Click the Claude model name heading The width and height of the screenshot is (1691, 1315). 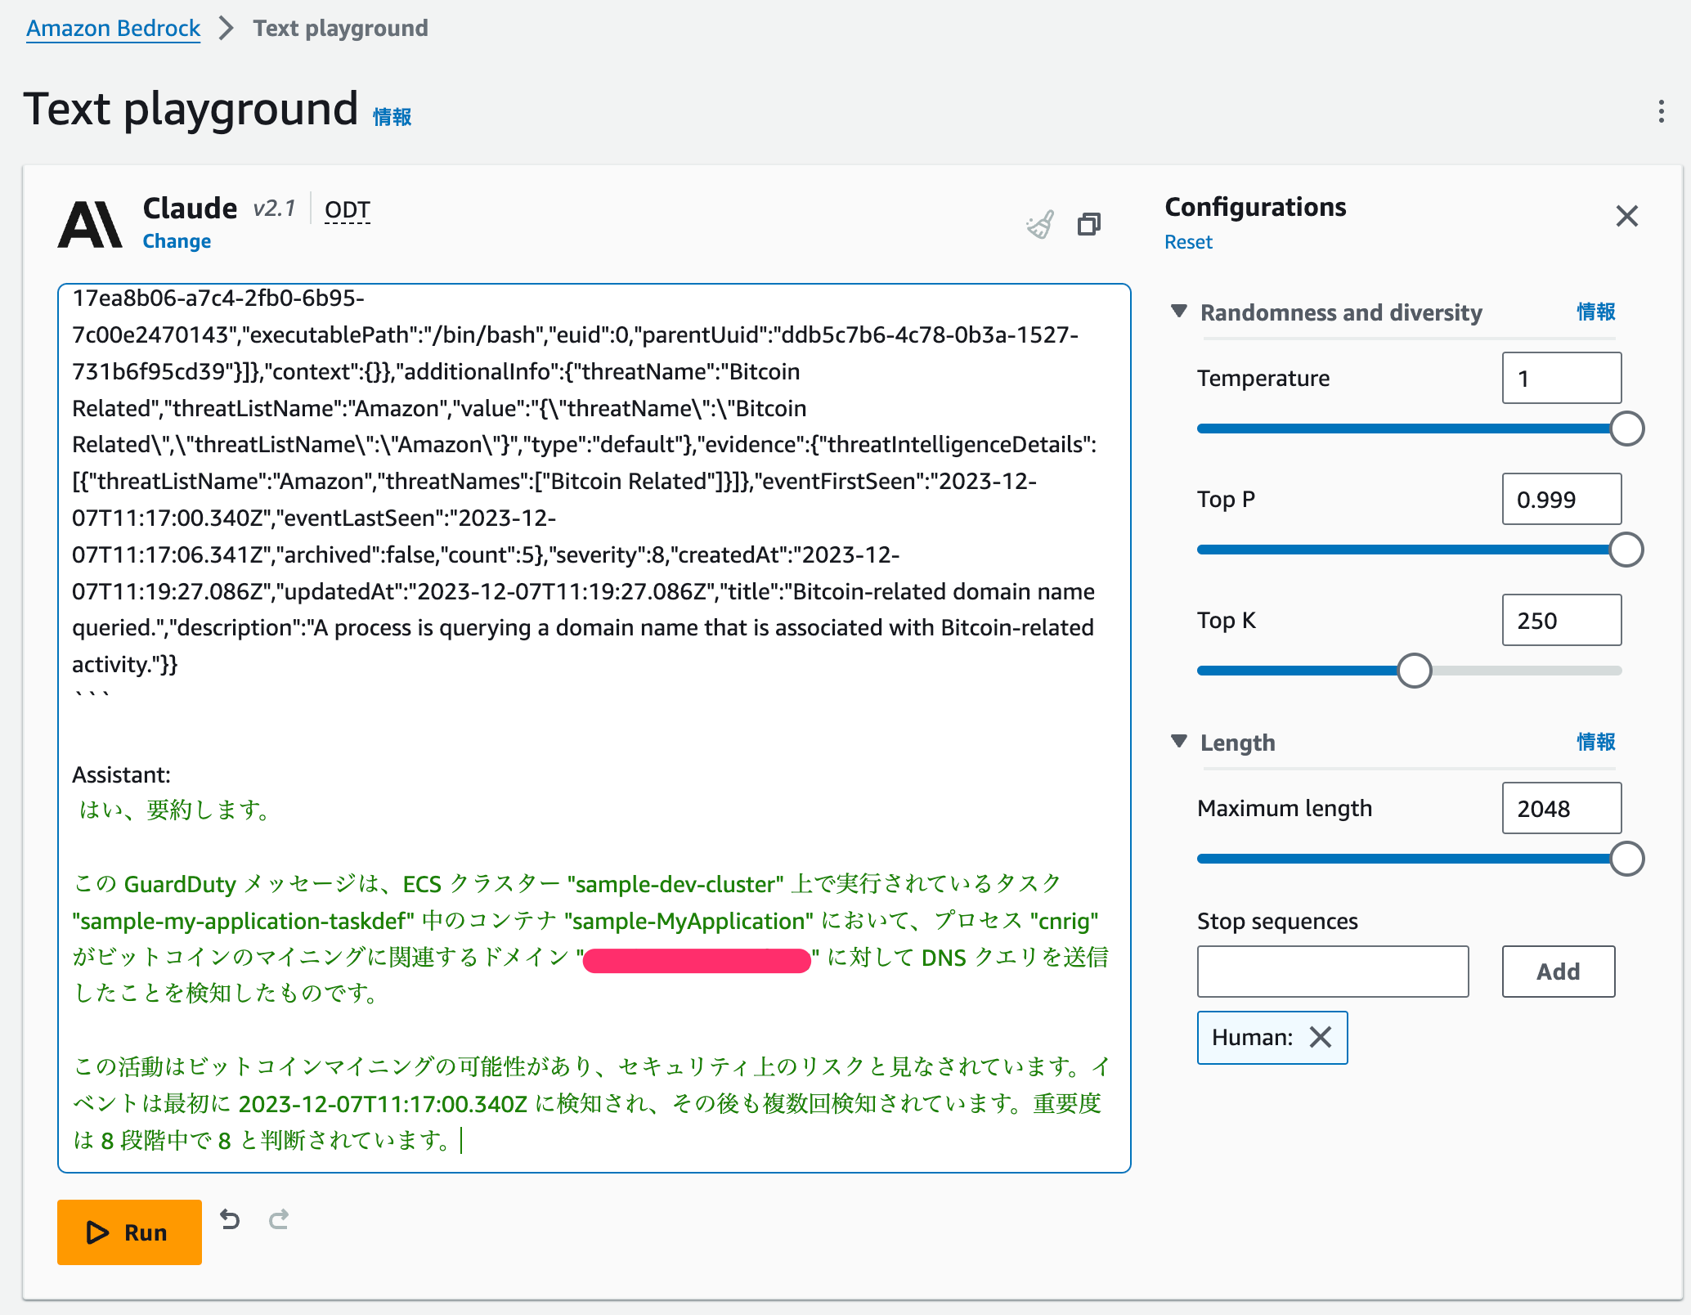tap(190, 208)
